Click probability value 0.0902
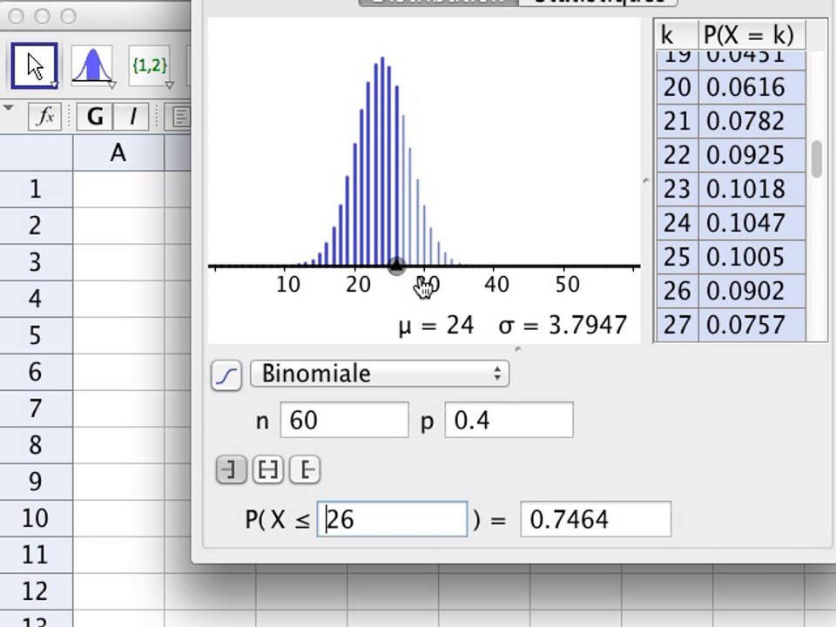 click(745, 291)
